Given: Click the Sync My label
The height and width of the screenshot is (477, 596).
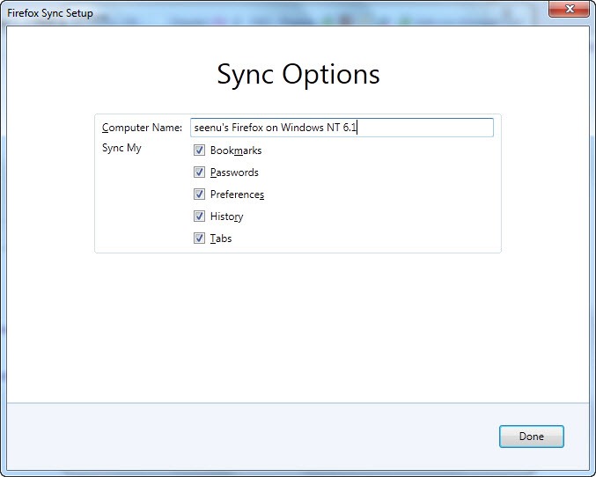Looking at the screenshot, I should [x=121, y=148].
